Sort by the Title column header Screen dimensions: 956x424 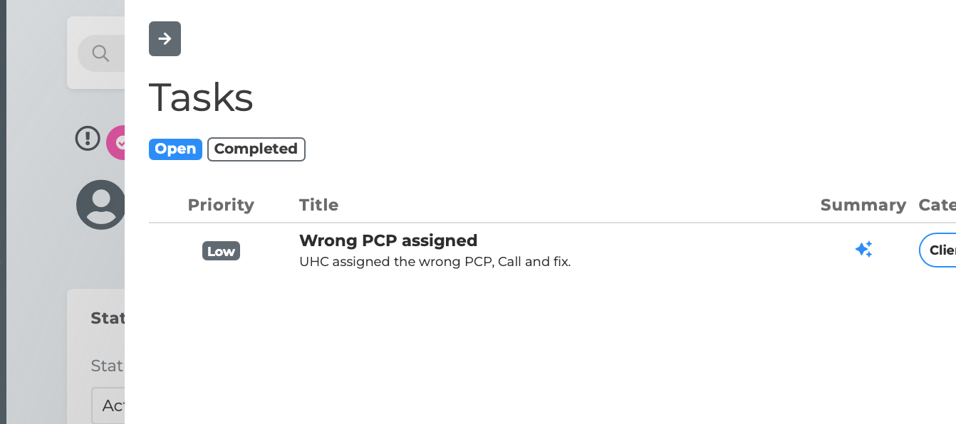click(x=318, y=205)
